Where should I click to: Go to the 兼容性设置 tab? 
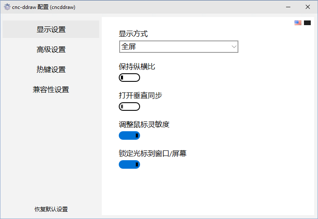51,89
